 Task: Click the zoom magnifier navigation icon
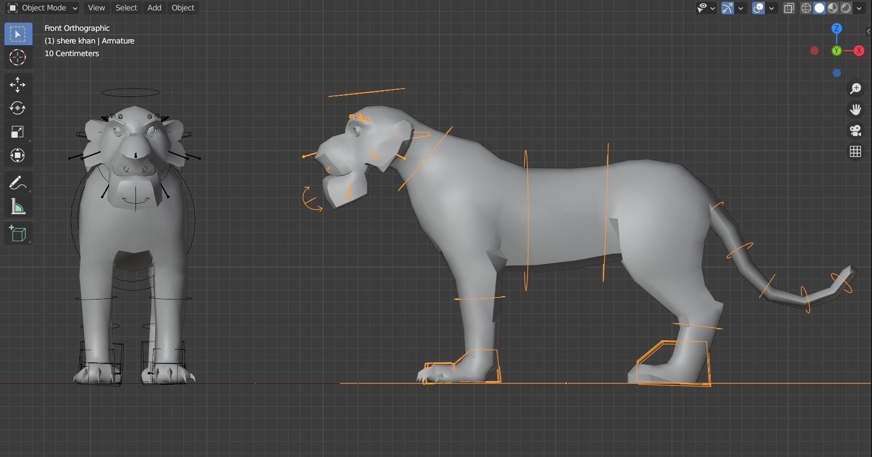855,88
